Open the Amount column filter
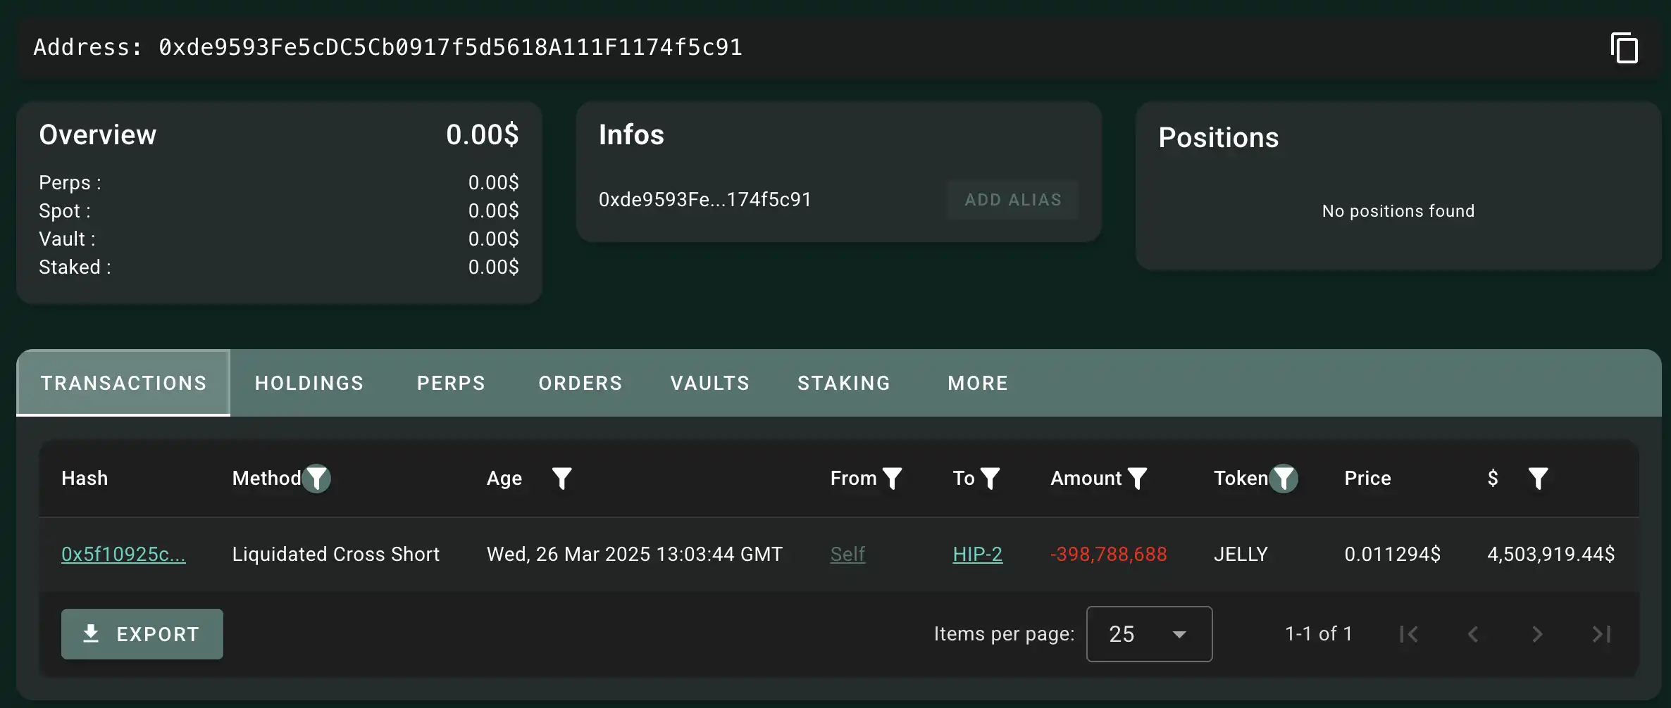The height and width of the screenshot is (708, 1671). 1137,479
